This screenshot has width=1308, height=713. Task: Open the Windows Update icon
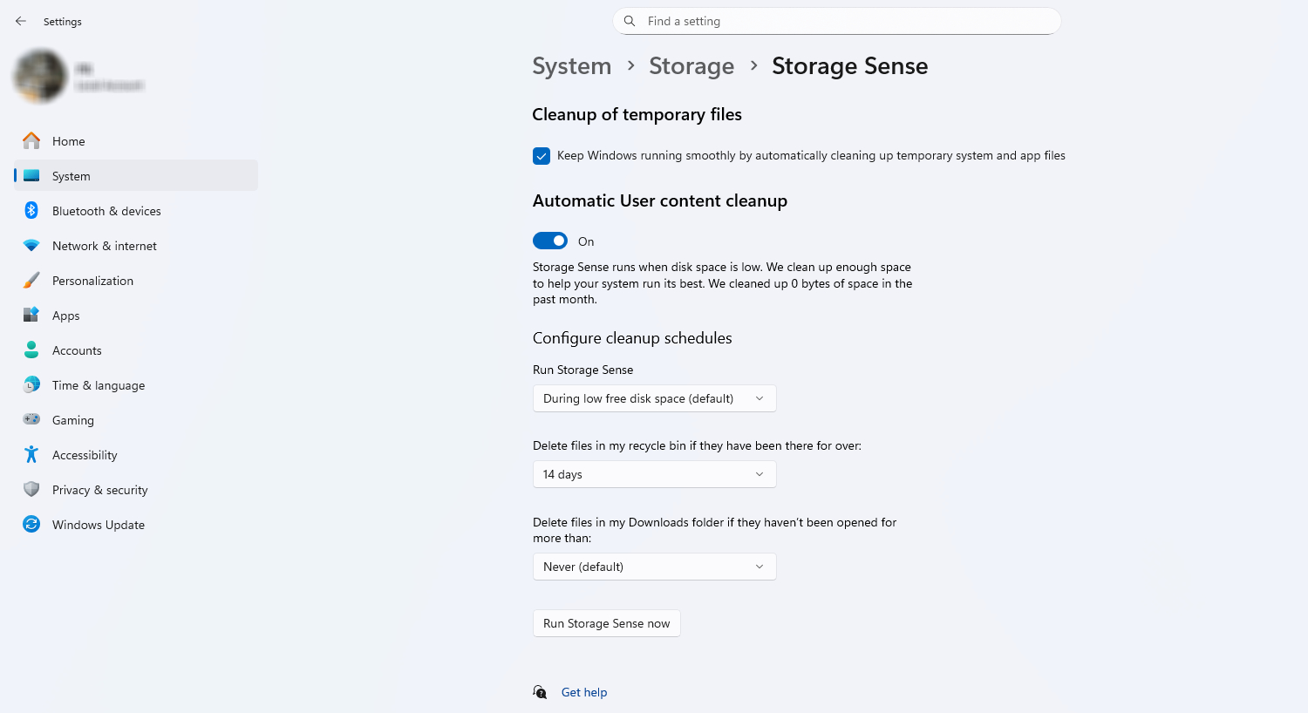point(31,524)
